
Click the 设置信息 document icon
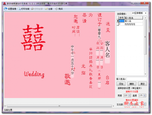tap(6, 9)
